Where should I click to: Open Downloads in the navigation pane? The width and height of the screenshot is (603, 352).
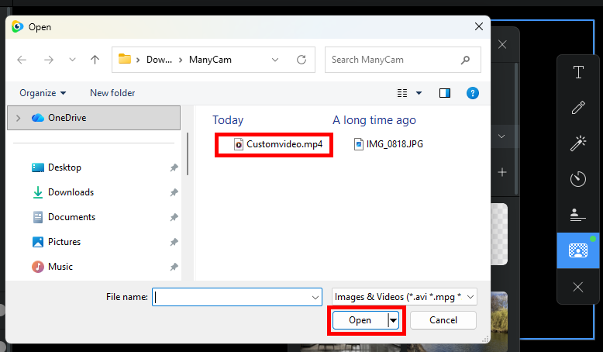[x=71, y=192]
